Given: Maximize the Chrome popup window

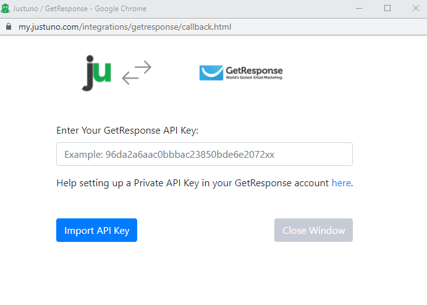Looking at the screenshot, I should pyautogui.click(x=387, y=8).
